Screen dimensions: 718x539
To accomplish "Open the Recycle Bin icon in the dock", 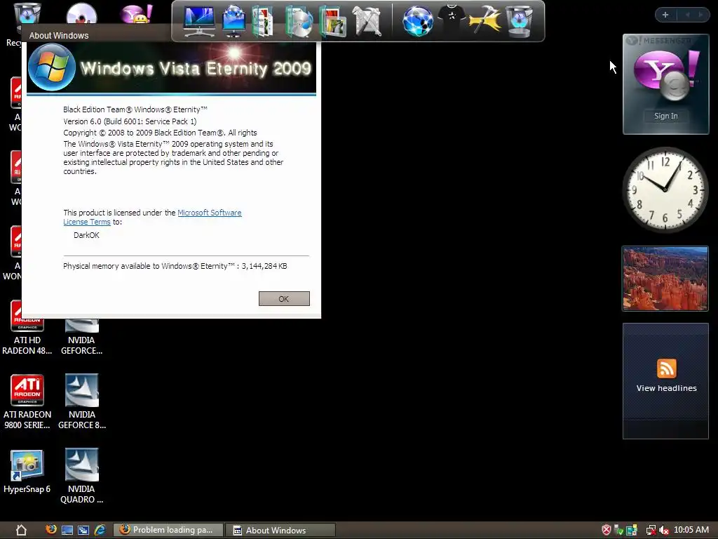I will [x=518, y=21].
